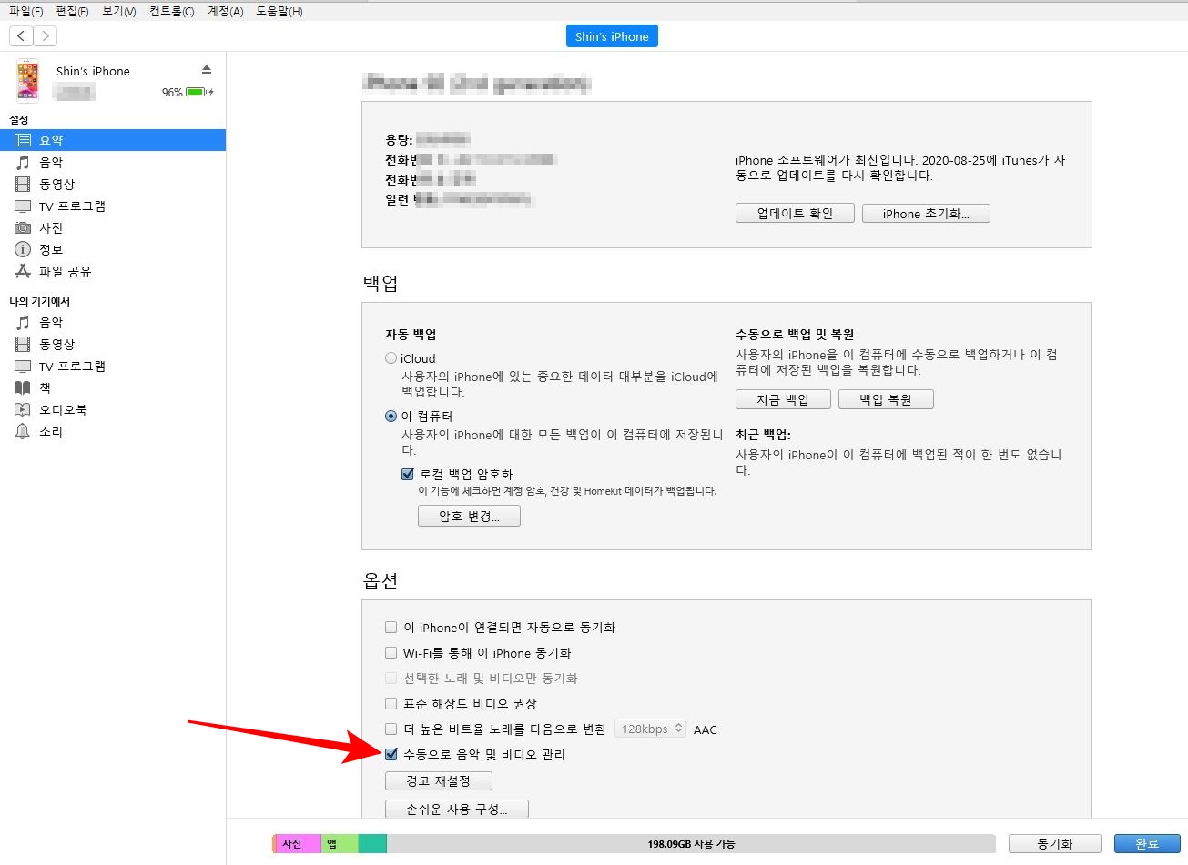
Task: Select 음악 under 나의 기기에서
Action: coord(113,322)
